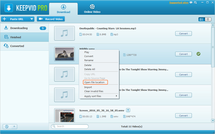Screen dimensions: 215x134
Task: Open the Converted section in sidebar
Action: pos(17,46)
